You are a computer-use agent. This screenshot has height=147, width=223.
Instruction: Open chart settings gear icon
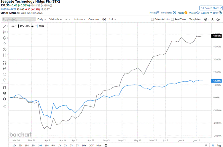[206, 19]
